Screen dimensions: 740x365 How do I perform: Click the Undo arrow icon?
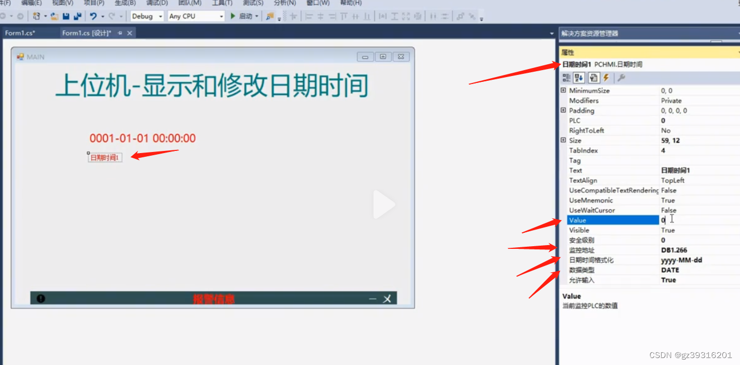coord(93,16)
